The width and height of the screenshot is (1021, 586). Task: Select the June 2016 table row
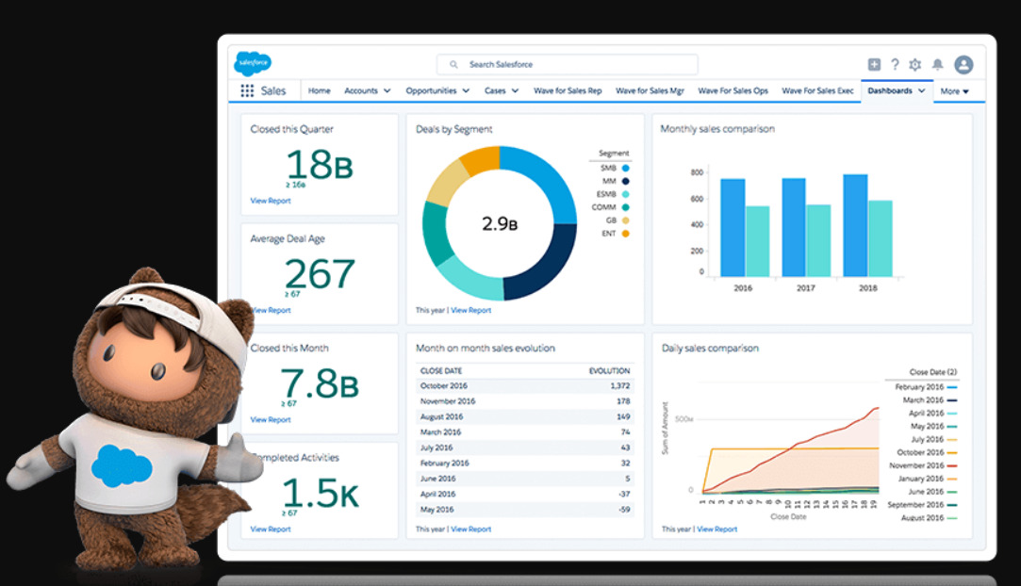[x=525, y=479]
